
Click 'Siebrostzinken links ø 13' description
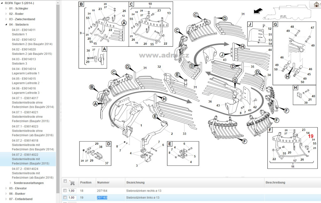click(x=143, y=197)
